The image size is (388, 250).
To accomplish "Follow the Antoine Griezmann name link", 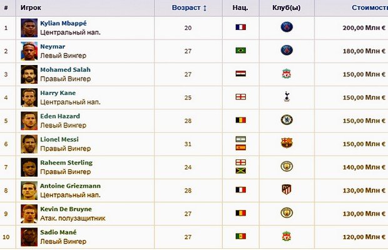I will click(70, 186).
